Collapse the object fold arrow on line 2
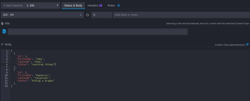This screenshot has height=101, width=250. pos(9,54)
